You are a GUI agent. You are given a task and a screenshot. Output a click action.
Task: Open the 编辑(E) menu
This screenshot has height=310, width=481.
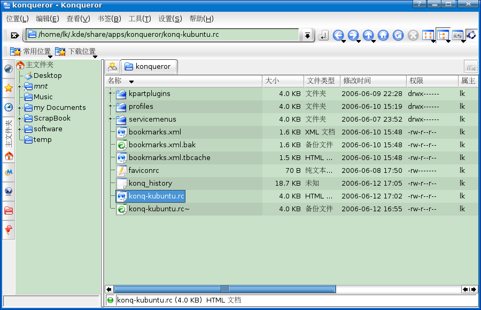click(47, 19)
